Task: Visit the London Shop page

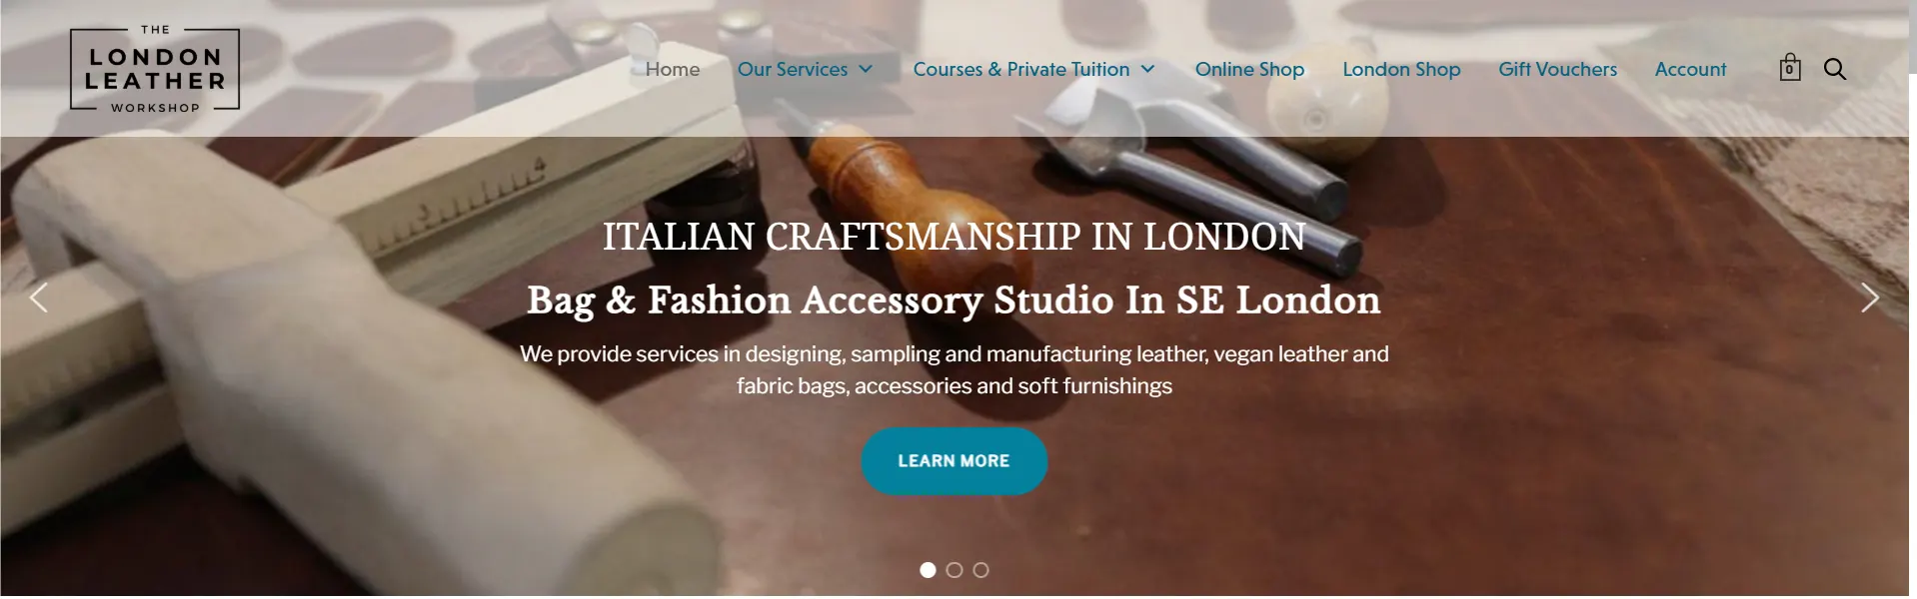Action: pyautogui.click(x=1401, y=69)
